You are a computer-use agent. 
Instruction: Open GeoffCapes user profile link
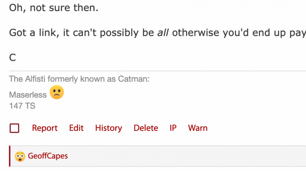[48, 156]
